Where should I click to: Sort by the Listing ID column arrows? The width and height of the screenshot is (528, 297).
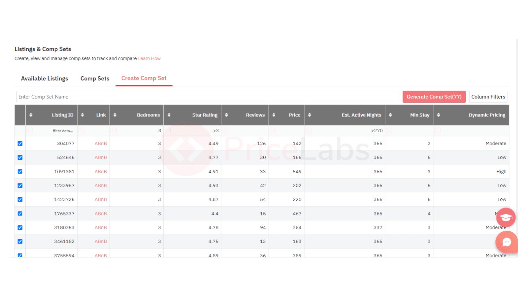[31, 115]
